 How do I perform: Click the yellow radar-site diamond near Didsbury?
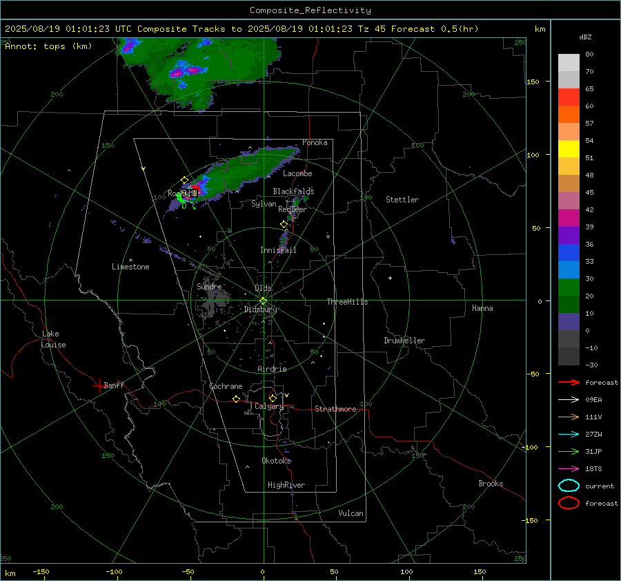(x=263, y=301)
